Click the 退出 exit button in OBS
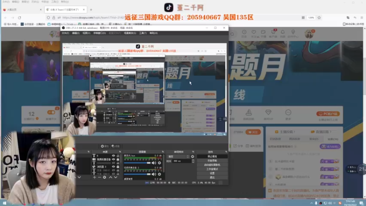This screenshot has height=206, width=366. click(x=212, y=178)
